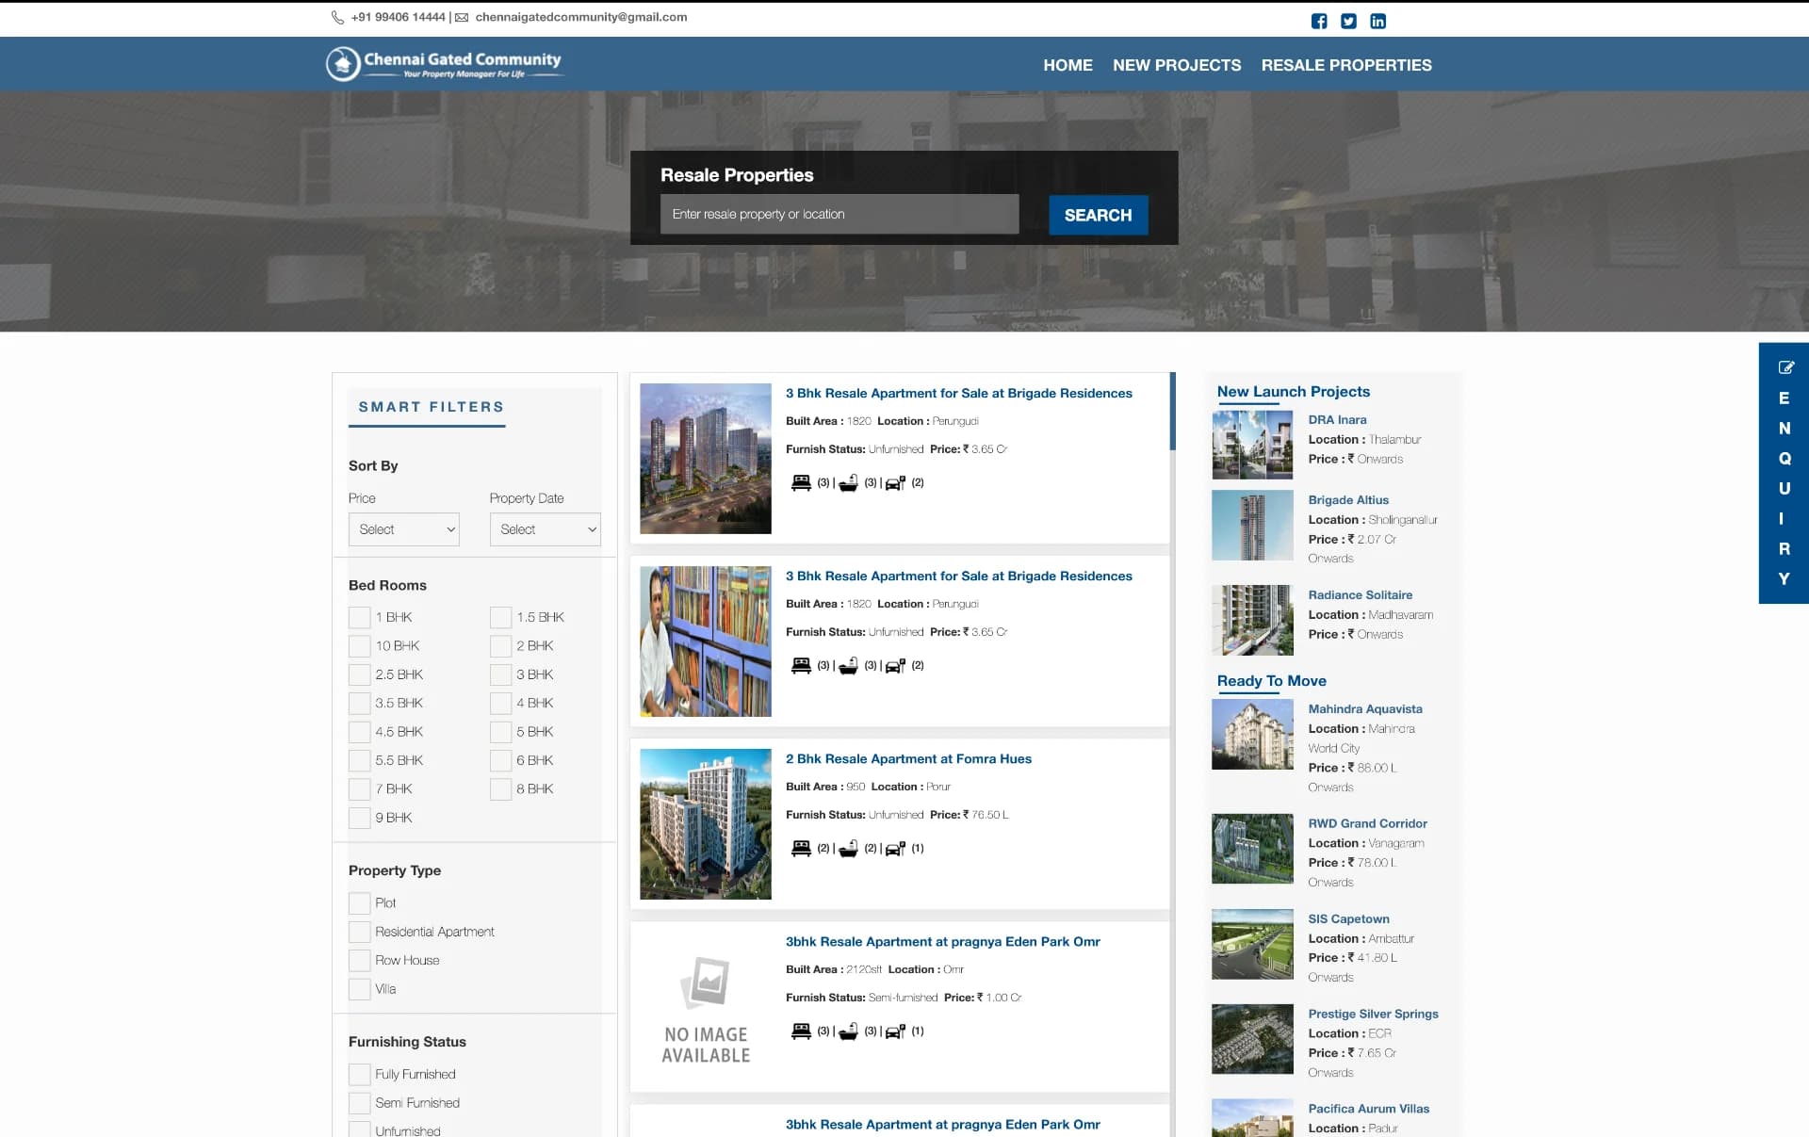Open the Radiance Solitaire thumbnail image

[x=1252, y=620]
